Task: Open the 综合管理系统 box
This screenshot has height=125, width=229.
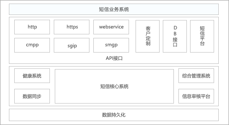Action: pos(196,76)
